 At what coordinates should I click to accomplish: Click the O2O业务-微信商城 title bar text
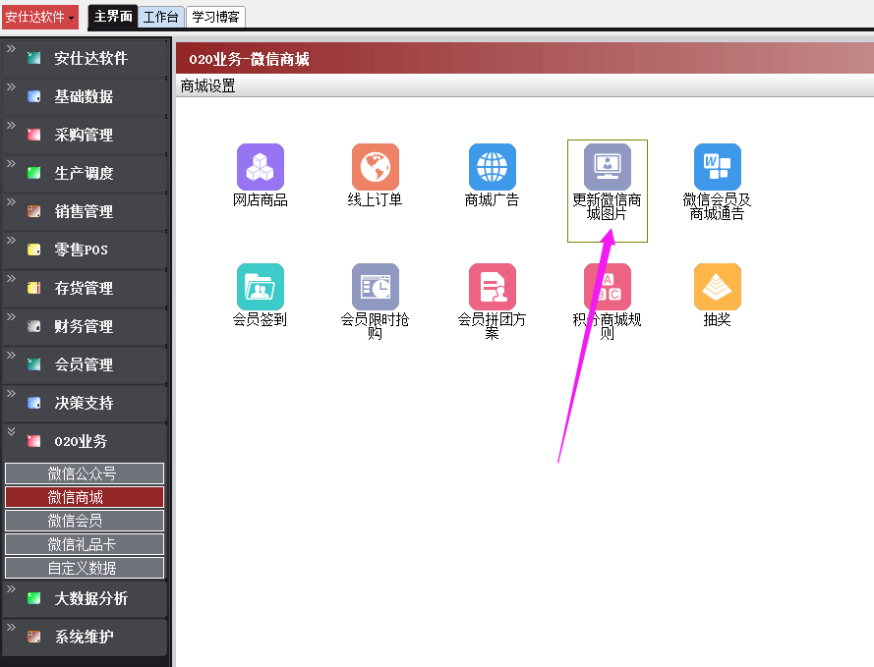pos(249,59)
